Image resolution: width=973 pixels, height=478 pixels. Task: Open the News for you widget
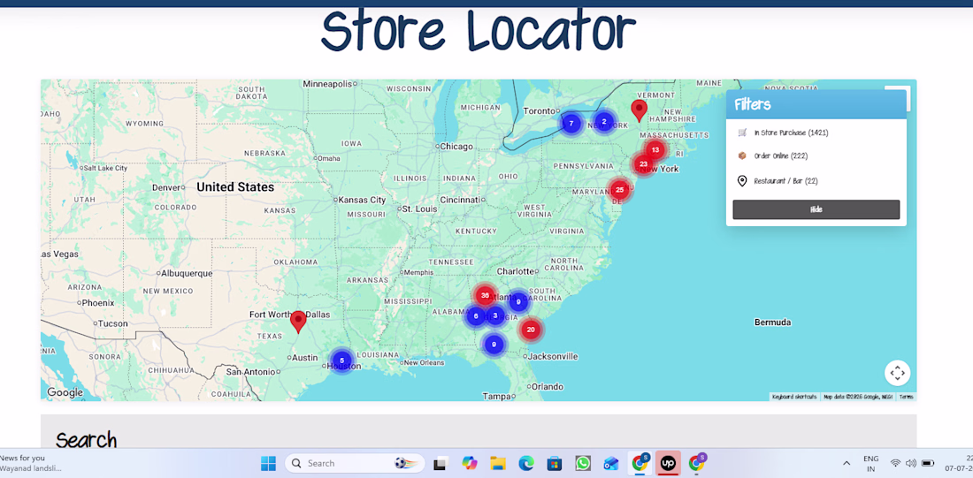coord(31,463)
